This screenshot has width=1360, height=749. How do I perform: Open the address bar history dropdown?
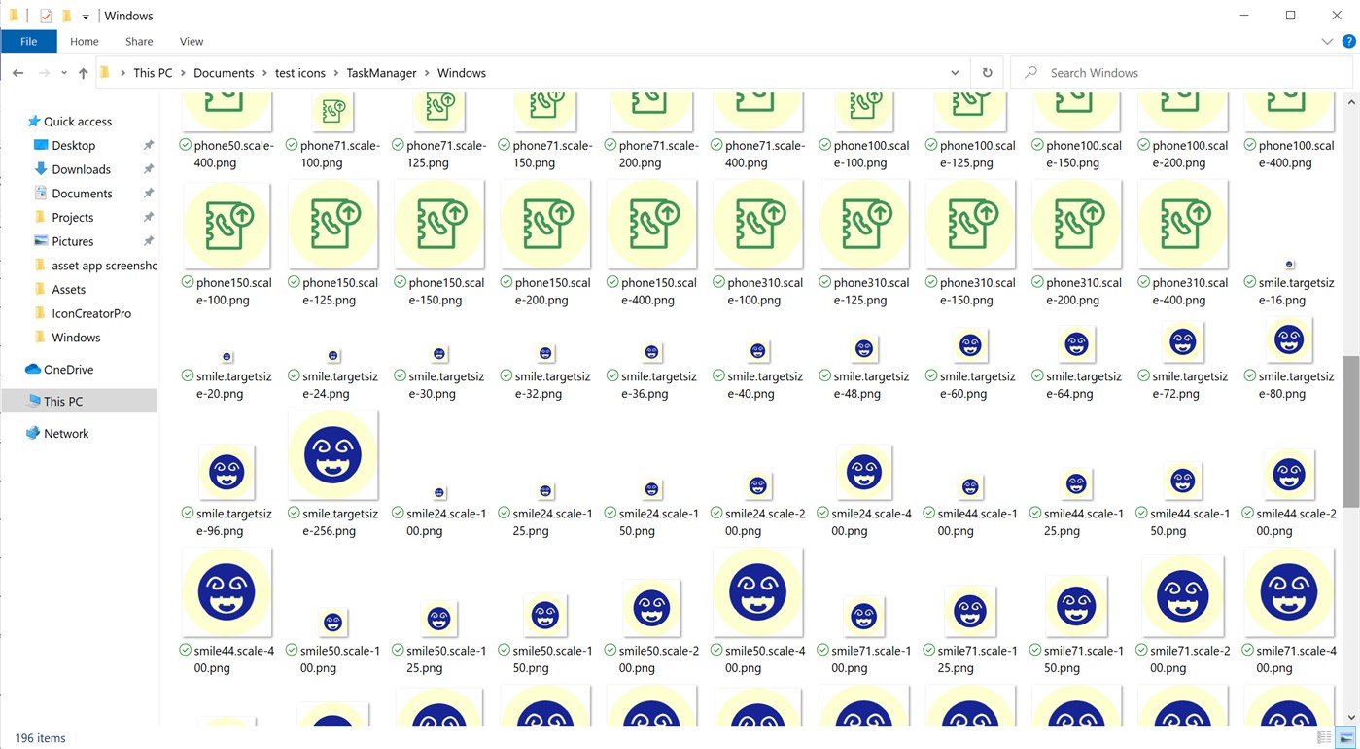(x=955, y=73)
